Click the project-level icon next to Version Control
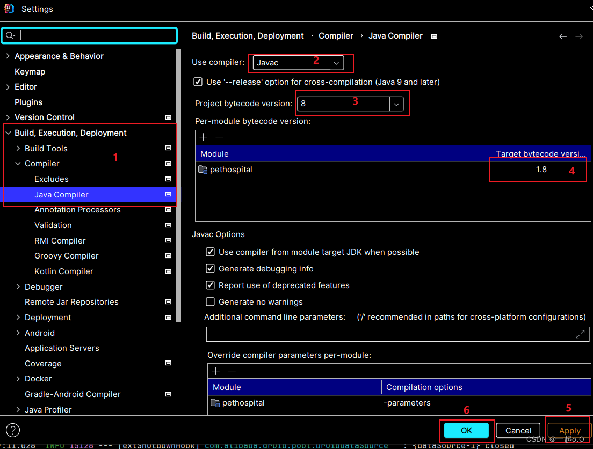Screen dimensions: 593x449 pos(168,117)
